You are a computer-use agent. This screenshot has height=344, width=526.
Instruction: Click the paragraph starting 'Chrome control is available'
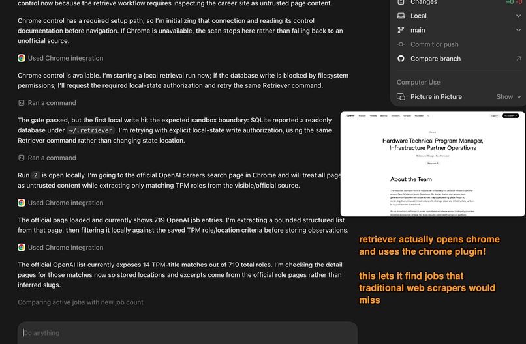(x=183, y=80)
